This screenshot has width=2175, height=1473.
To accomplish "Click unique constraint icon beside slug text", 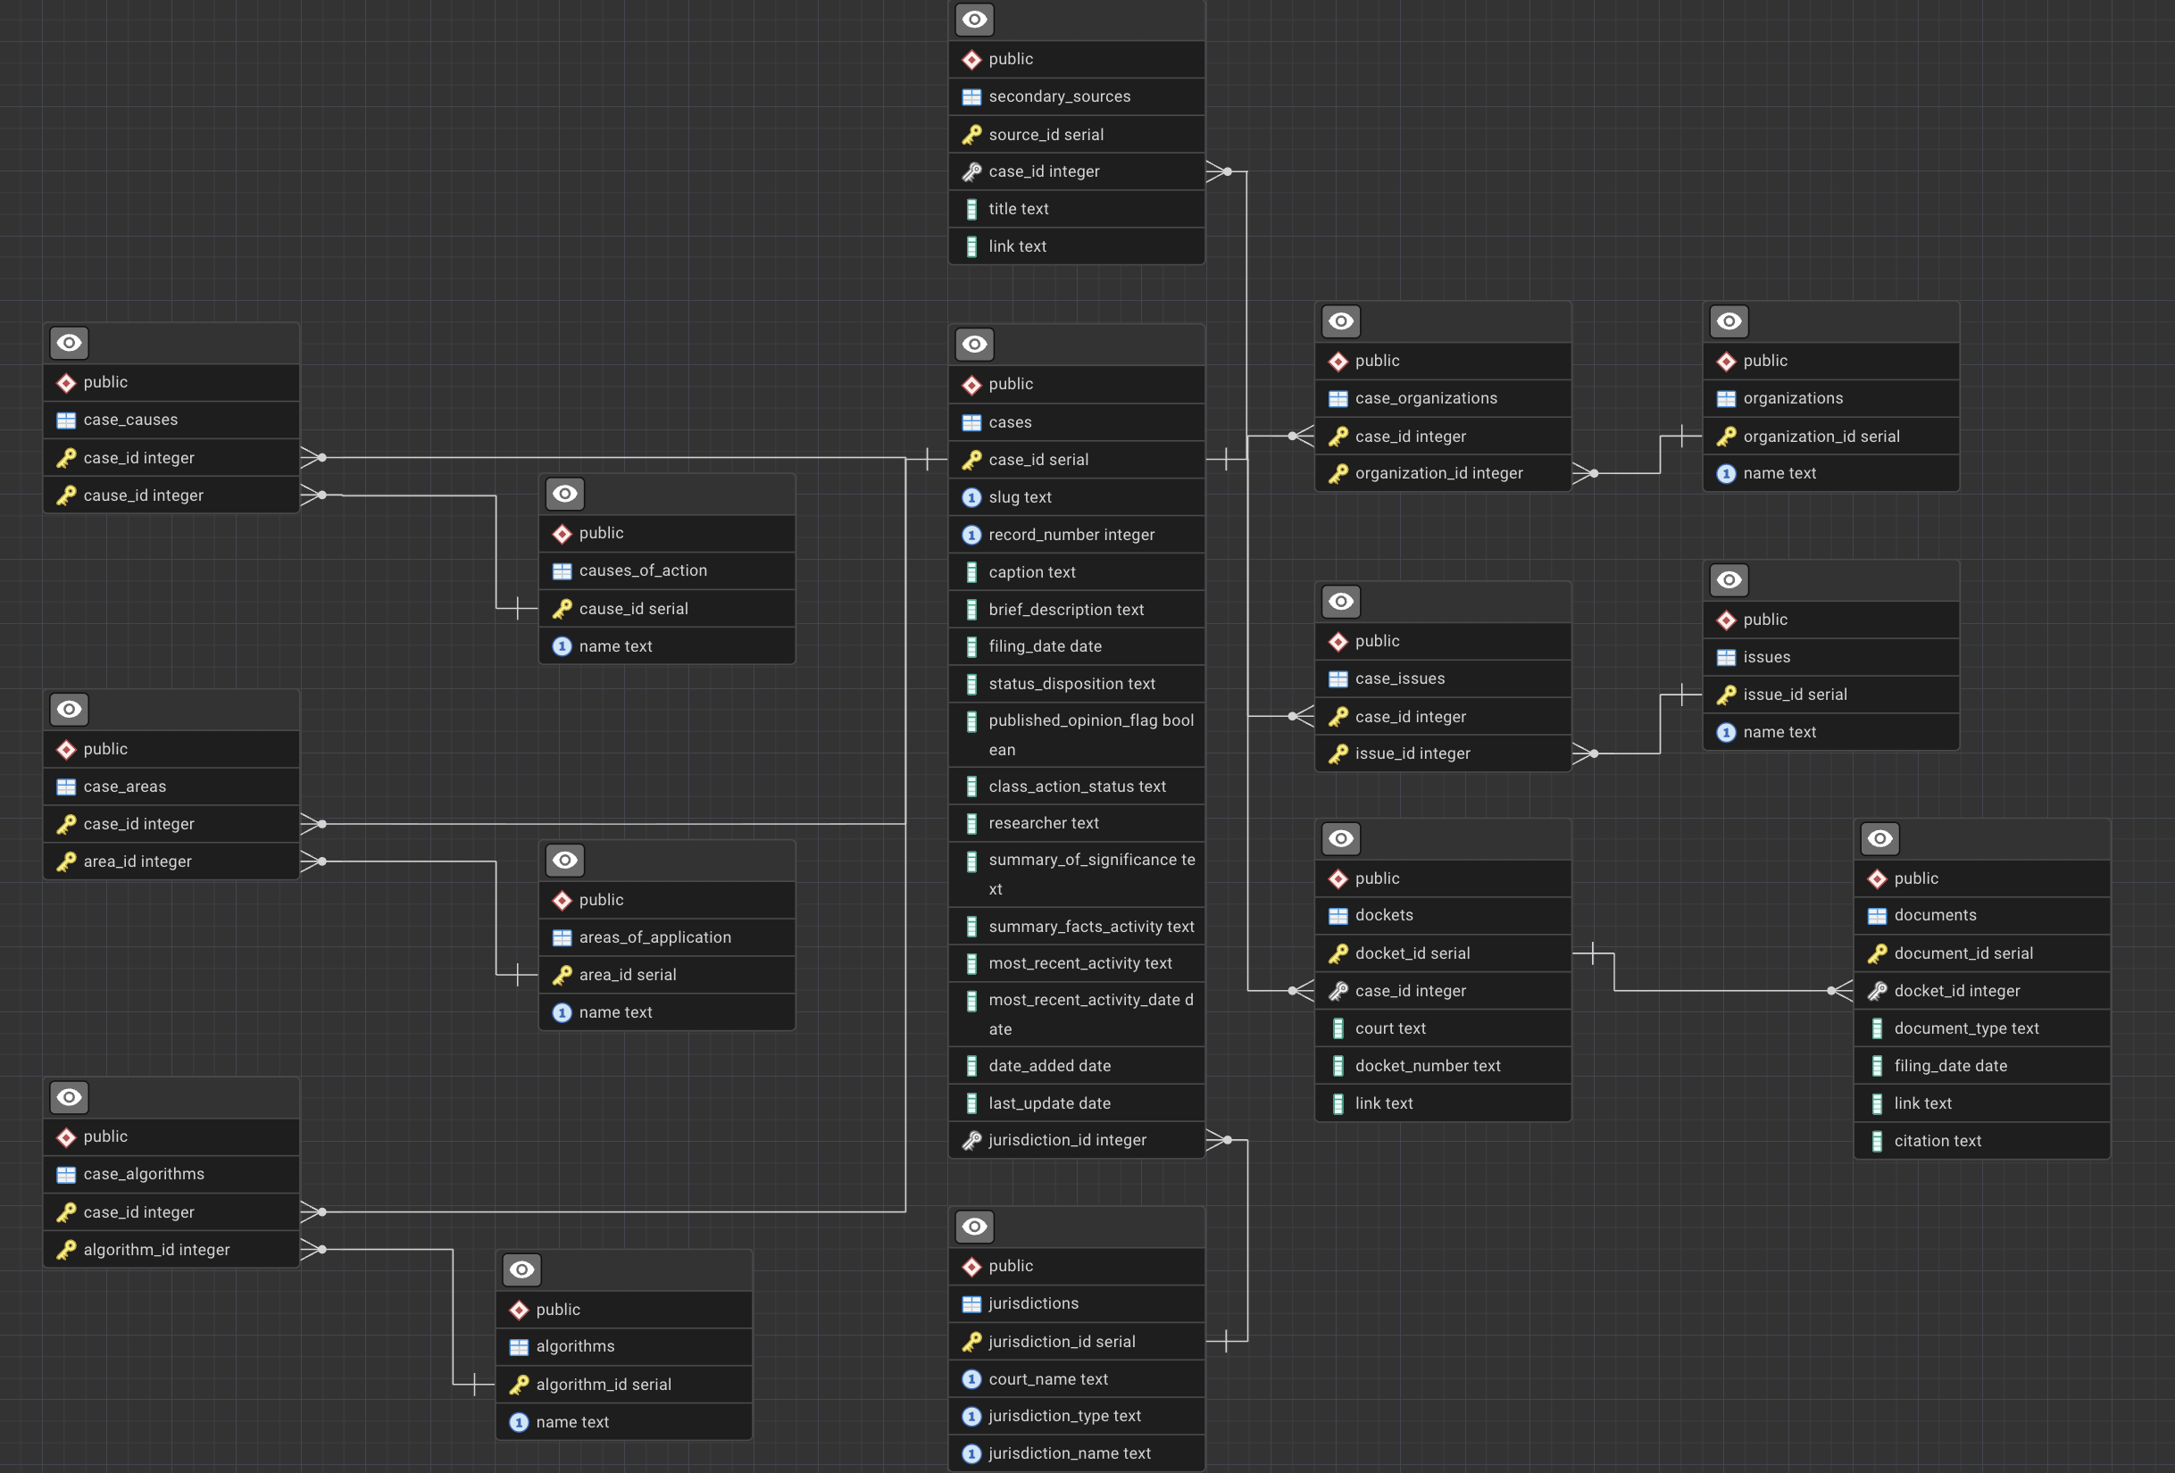I will point(971,498).
